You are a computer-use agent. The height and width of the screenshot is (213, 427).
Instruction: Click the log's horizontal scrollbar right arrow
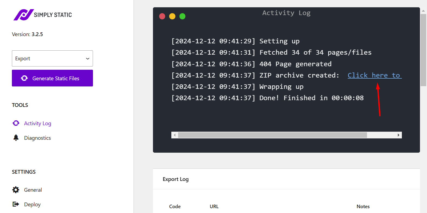(x=398, y=135)
